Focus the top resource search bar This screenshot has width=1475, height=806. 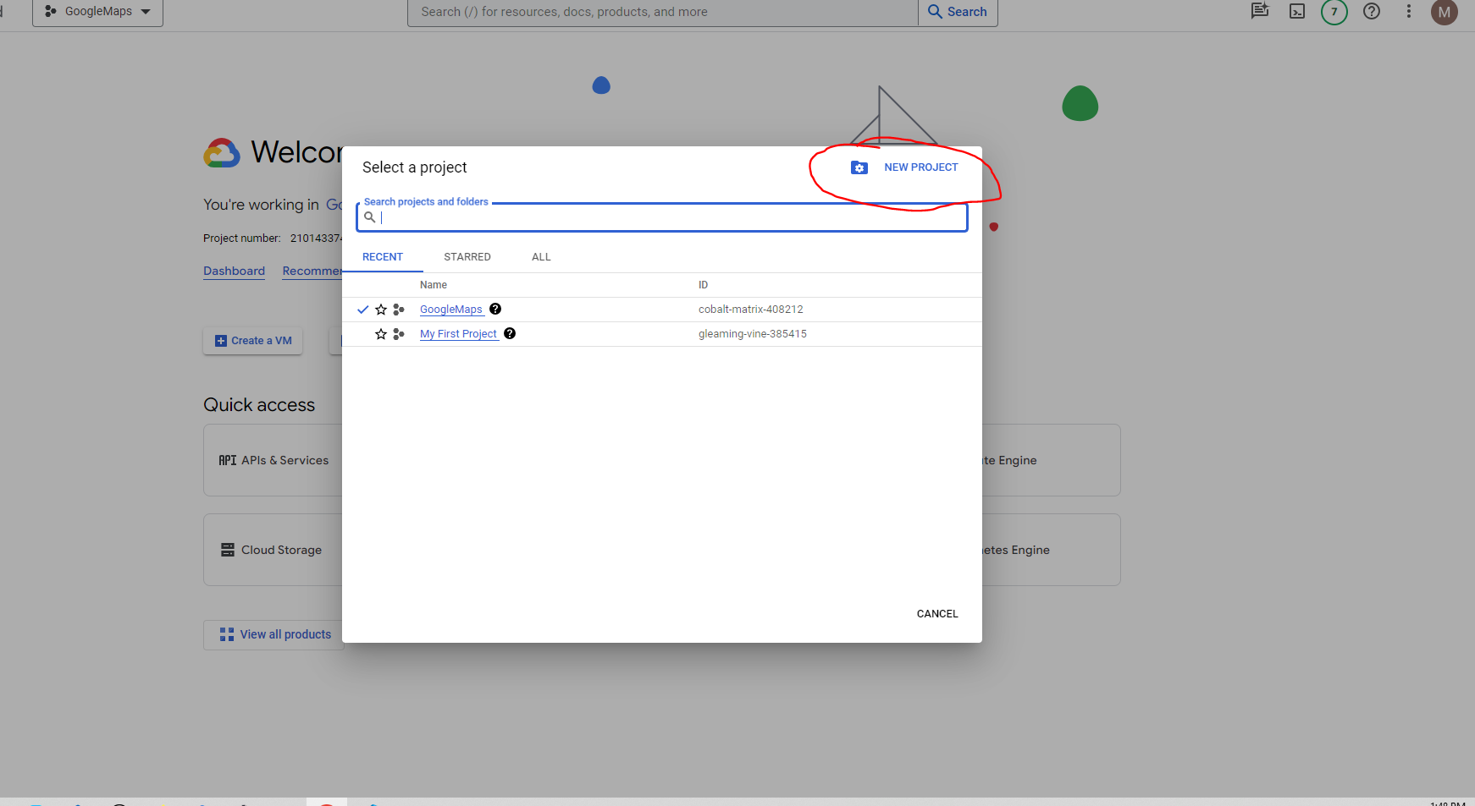663,12
